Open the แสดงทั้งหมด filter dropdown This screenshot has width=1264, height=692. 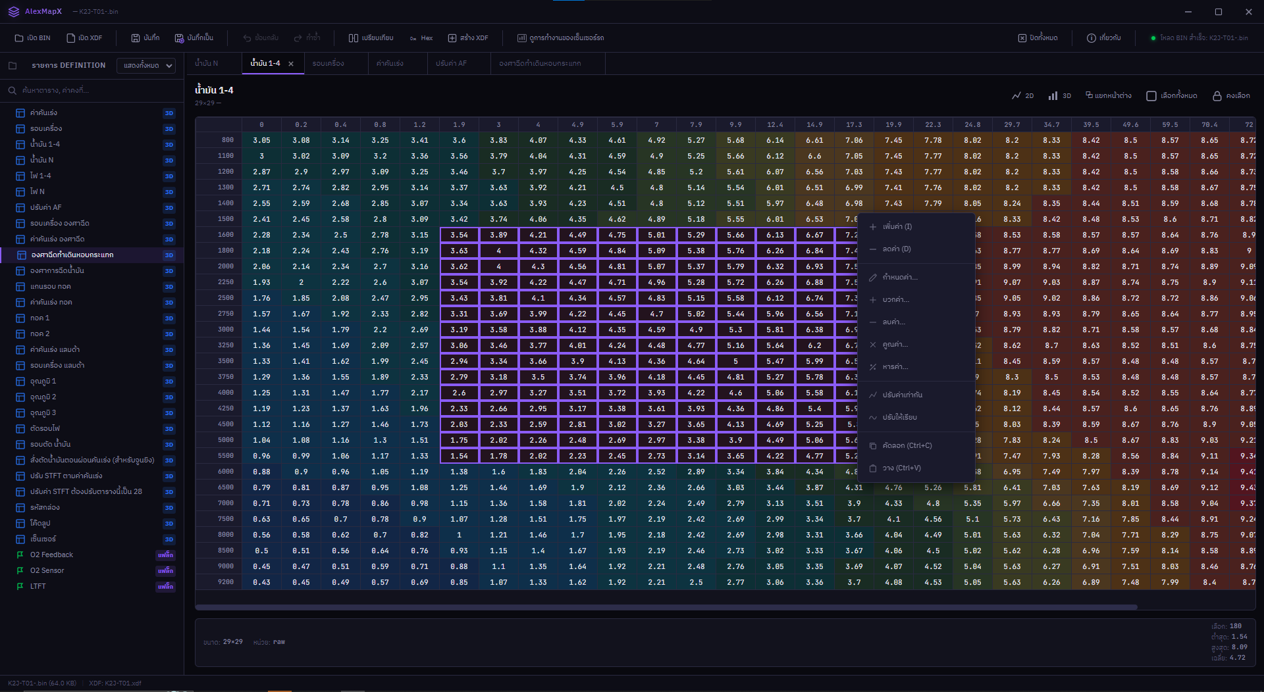(145, 66)
